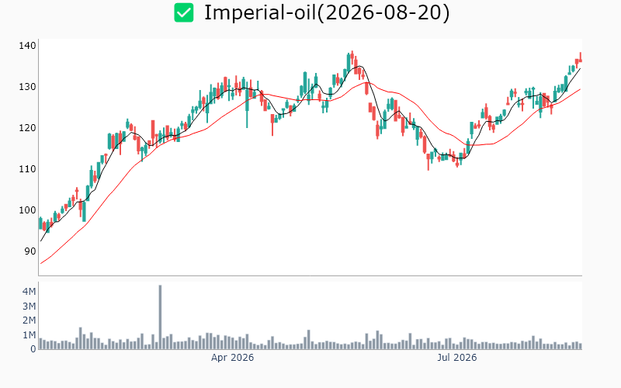621x388 pixels.
Task: Click the Apr 2026 date axis label
Action: [x=232, y=358]
